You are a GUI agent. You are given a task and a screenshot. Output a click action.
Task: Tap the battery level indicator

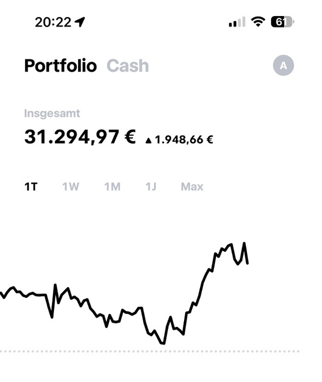coord(282,22)
